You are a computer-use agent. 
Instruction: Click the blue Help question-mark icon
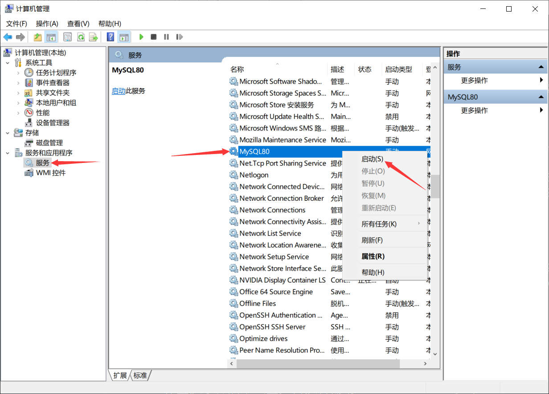coord(111,37)
